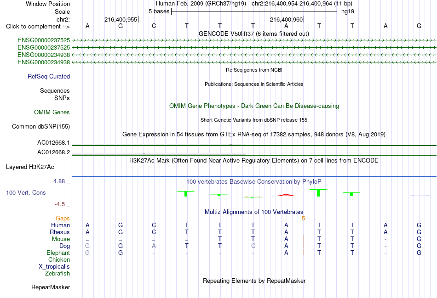Open Short Genetic Variants from dbSNP release 155
Image resolution: width=437 pixels, height=298 pixels.
(x=254, y=120)
